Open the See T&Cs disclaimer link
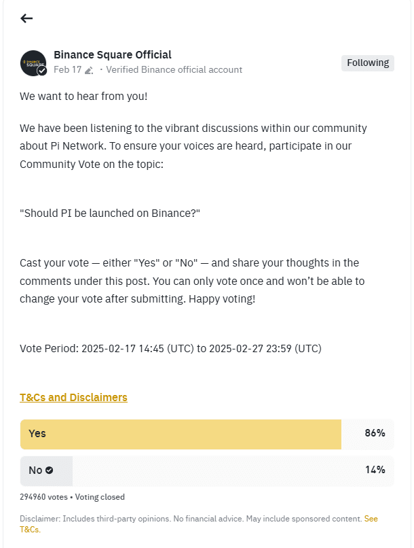 371,518
